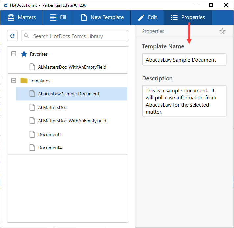Click the Fill lines icon
234x228 pixels.
(x=53, y=17)
